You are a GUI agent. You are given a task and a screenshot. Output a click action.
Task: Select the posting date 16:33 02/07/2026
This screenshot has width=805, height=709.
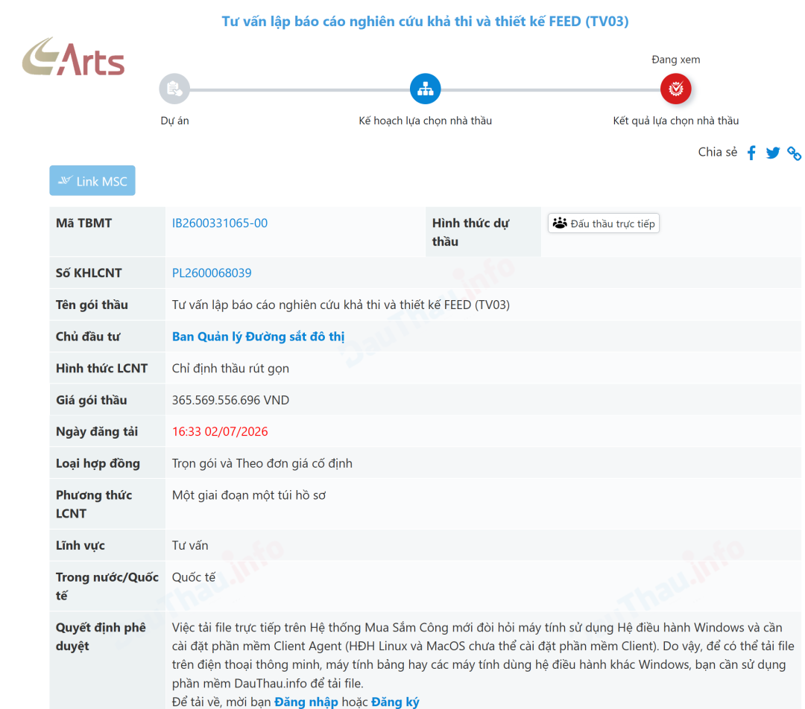pos(220,431)
